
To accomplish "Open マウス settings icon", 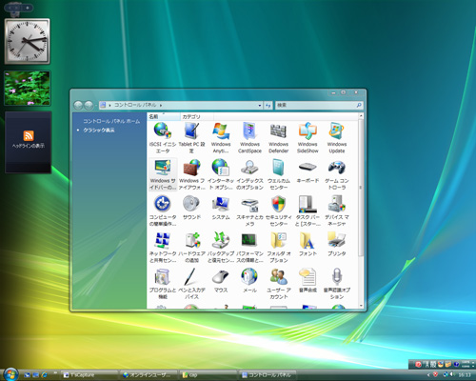I will 221,281.
